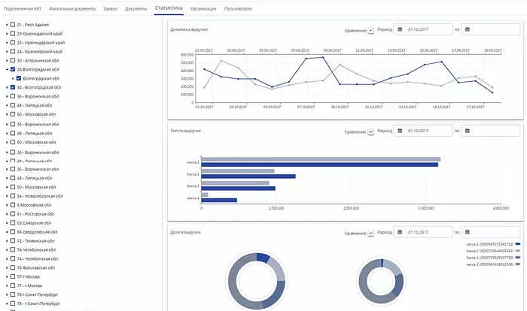Click legend marker for касса 1 (0000965371041712)
Screen dimensions: 527x311
(518, 244)
